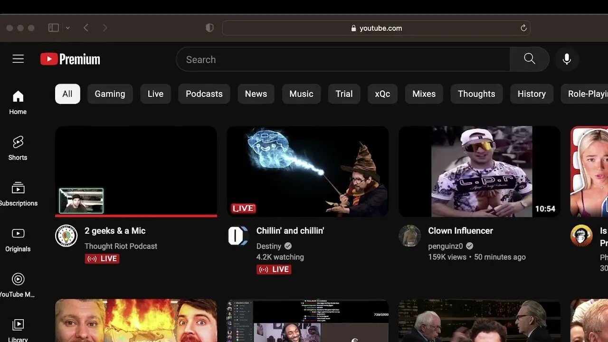This screenshot has height=342, width=608.
Task: Click LIVE badge under 4.2K watching
Action: click(274, 269)
